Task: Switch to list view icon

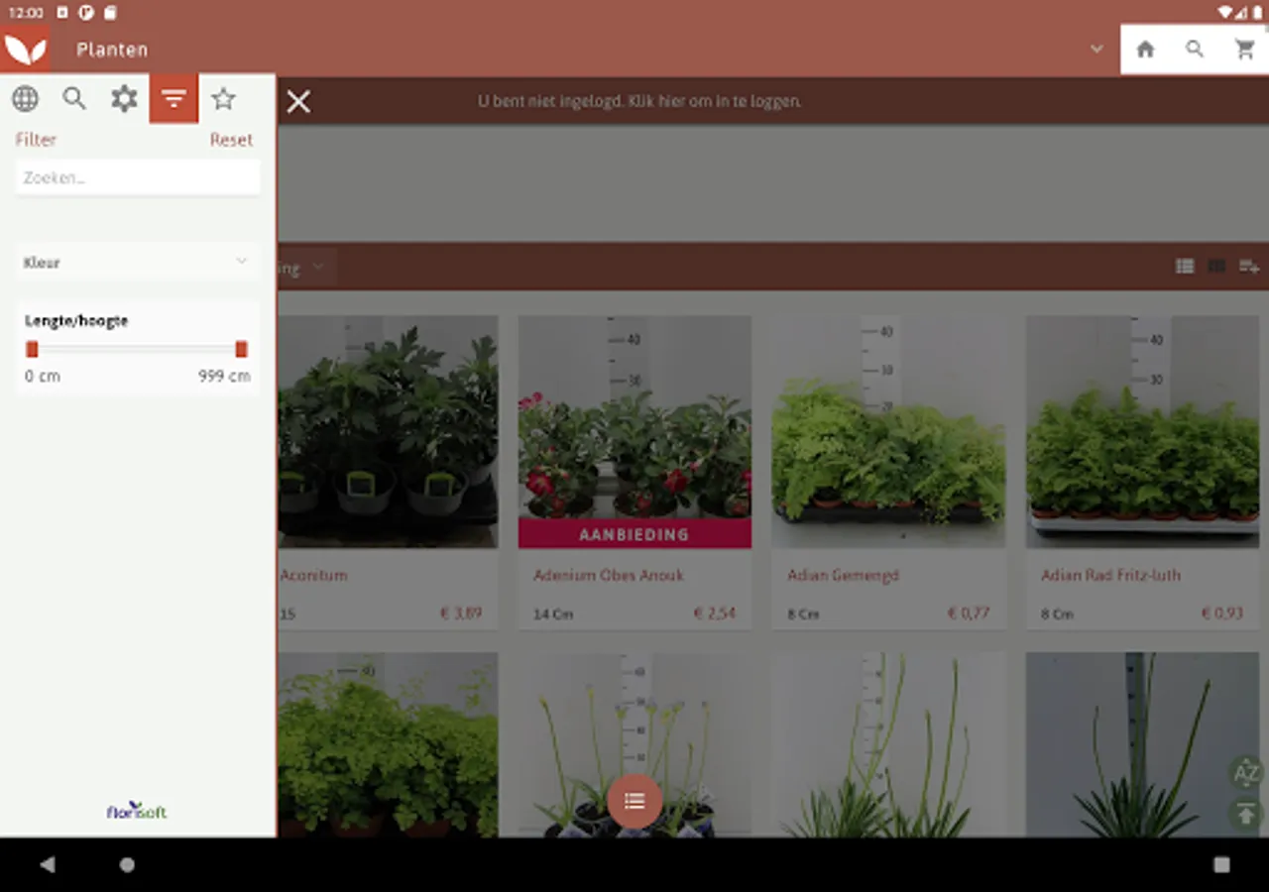Action: 1185,266
